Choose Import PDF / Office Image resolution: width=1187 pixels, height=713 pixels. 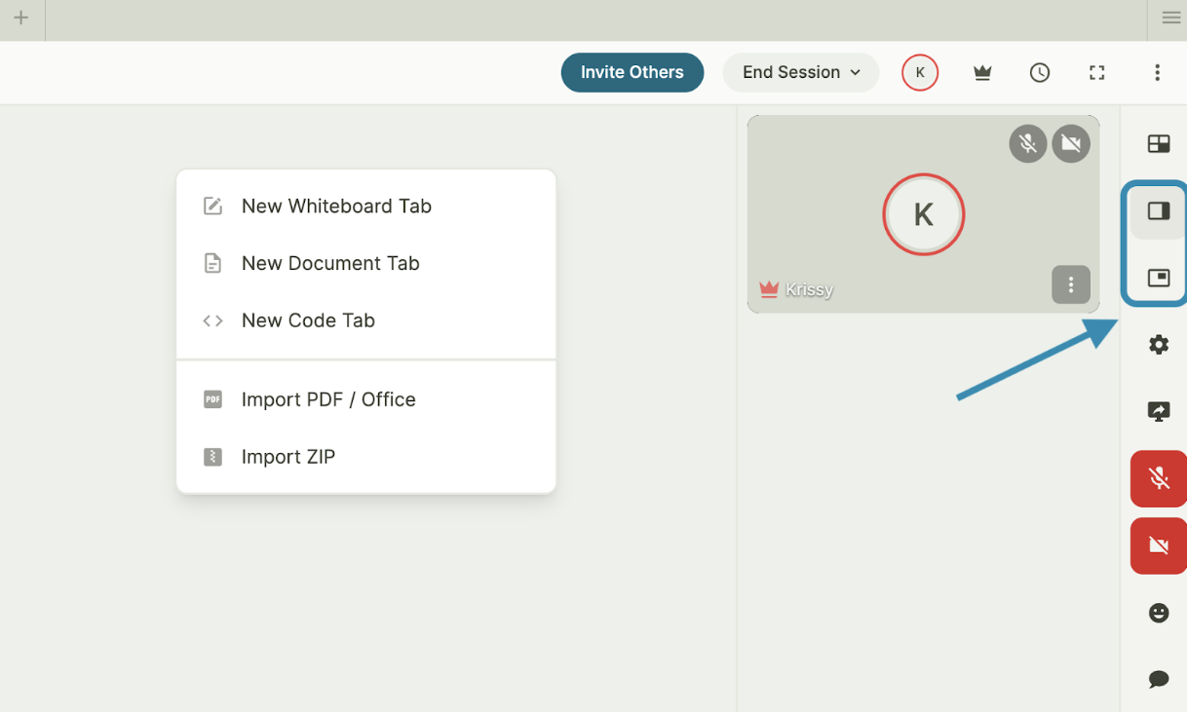point(328,399)
